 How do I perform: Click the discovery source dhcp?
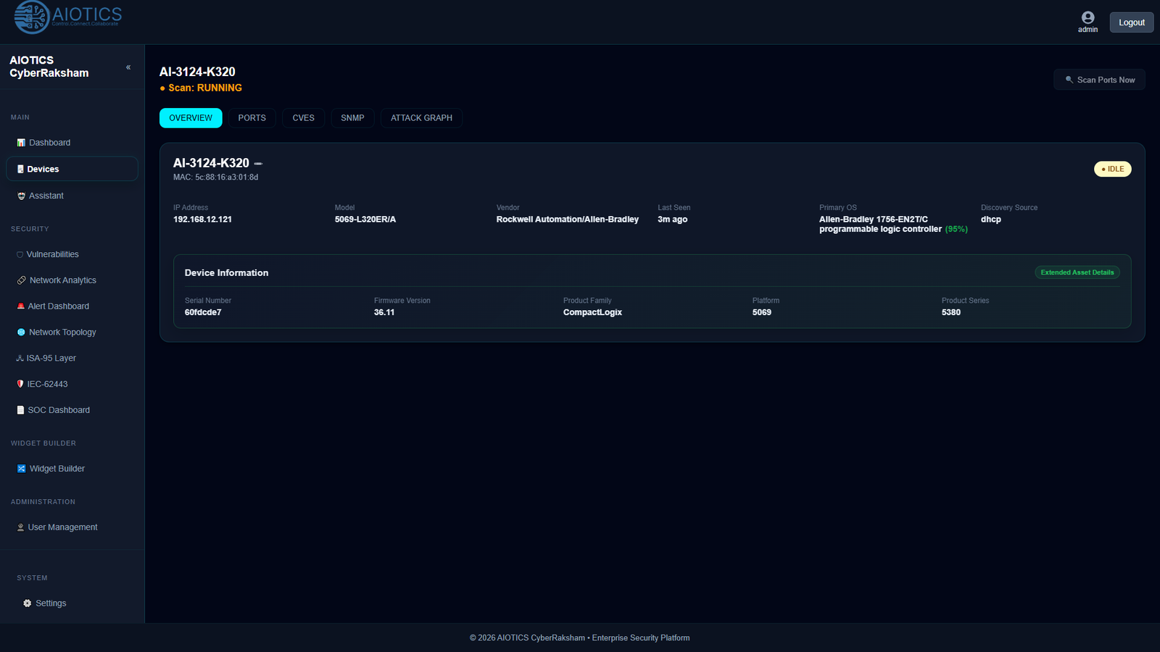(991, 220)
